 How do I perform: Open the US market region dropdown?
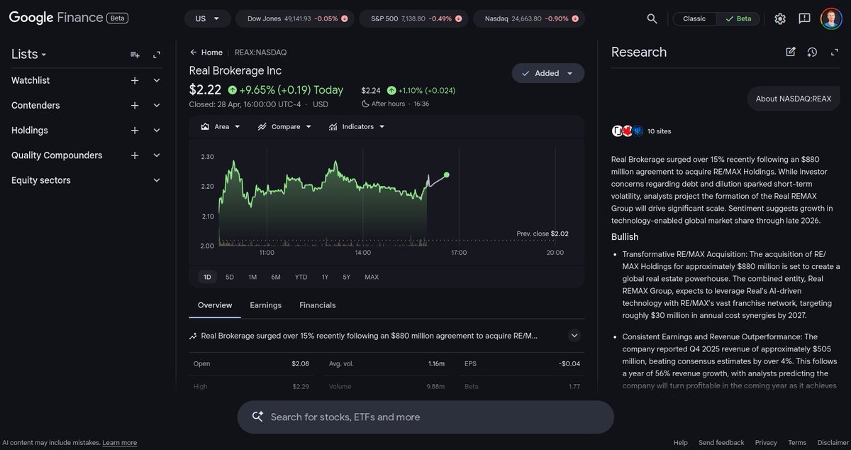click(x=207, y=18)
